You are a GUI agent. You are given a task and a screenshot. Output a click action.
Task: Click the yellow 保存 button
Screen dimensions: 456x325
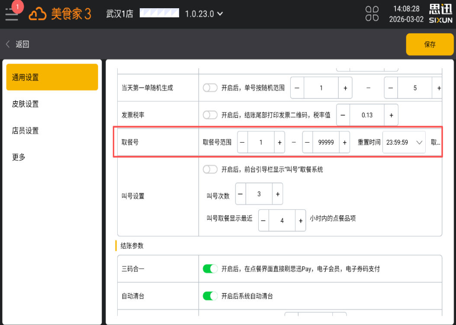pos(430,44)
